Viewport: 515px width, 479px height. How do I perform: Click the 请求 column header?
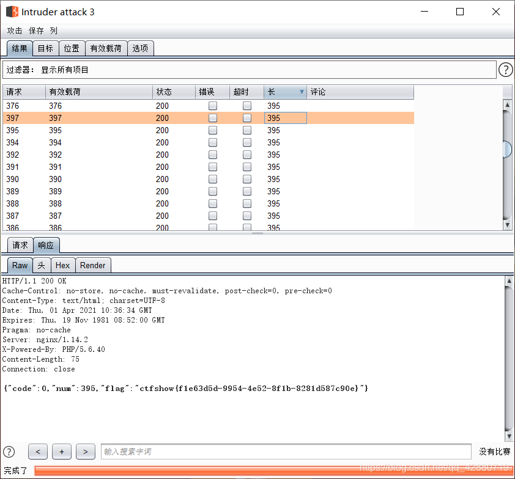(x=24, y=92)
